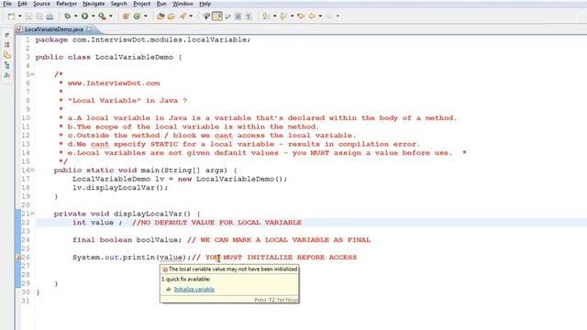The height and width of the screenshot is (330, 587).
Task: Open the Previous Annotation dropdown arrow
Action: click(x=292, y=16)
